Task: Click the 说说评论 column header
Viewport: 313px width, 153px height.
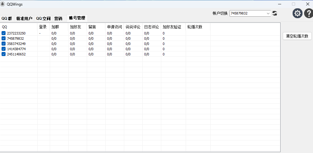Action: pos(133,27)
